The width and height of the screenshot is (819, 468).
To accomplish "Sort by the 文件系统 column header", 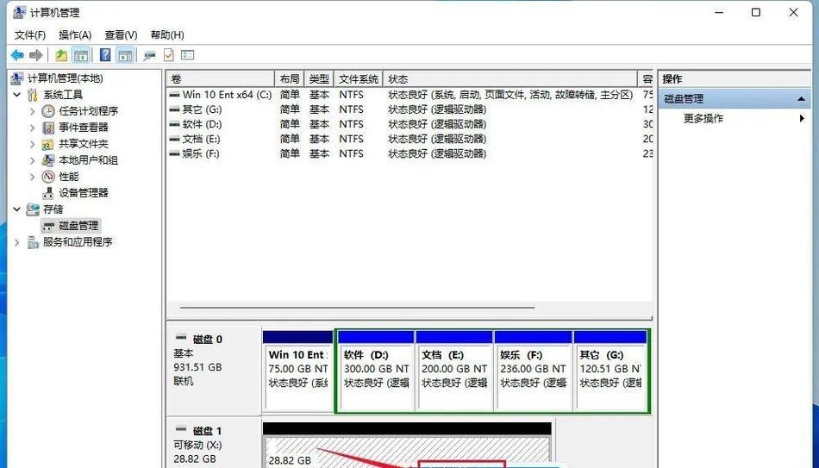I will [359, 79].
